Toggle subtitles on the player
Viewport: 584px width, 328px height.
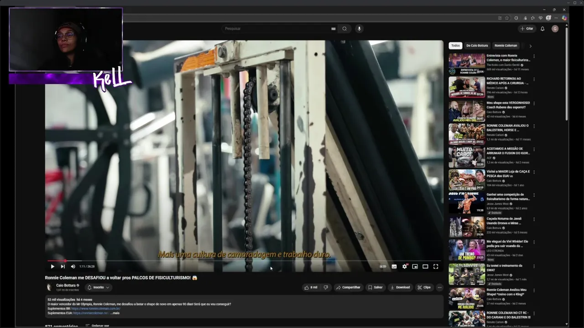click(x=394, y=266)
